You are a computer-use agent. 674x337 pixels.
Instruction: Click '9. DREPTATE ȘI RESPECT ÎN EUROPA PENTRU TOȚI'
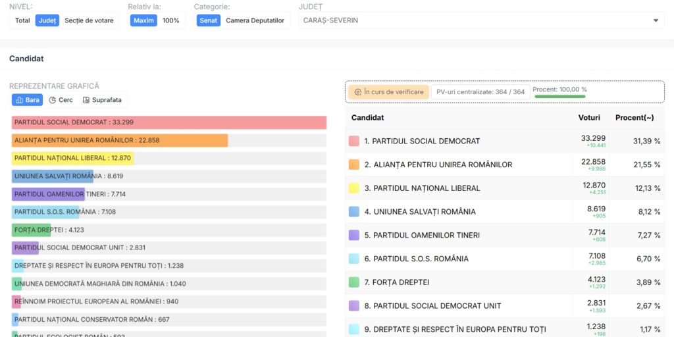(x=455, y=329)
